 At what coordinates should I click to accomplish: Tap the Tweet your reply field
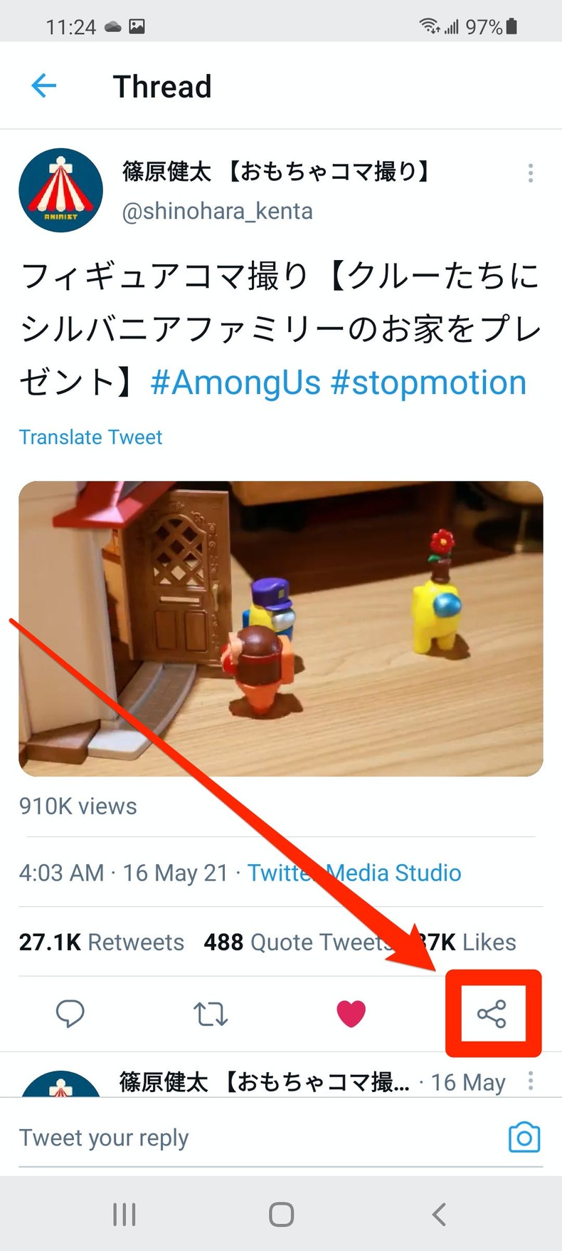coord(105,1138)
